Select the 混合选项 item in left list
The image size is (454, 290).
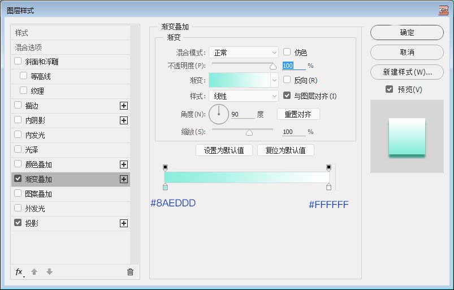click(71, 47)
